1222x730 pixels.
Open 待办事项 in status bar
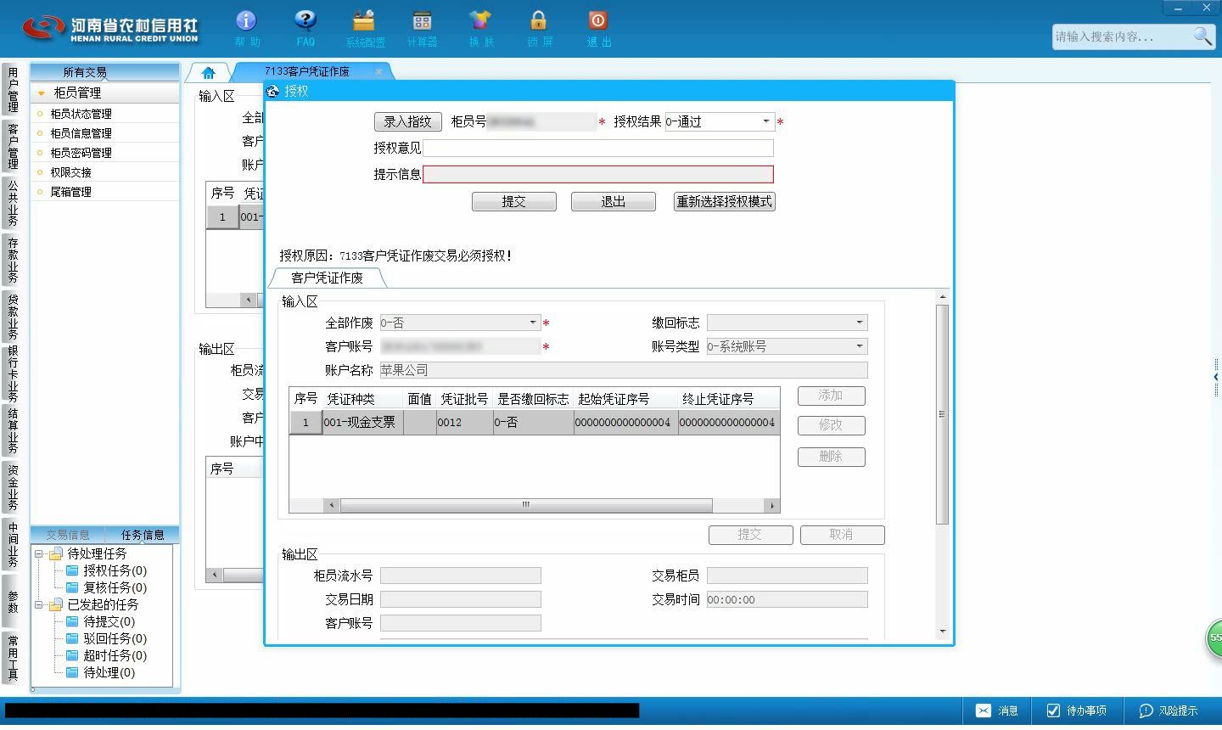(x=1076, y=710)
